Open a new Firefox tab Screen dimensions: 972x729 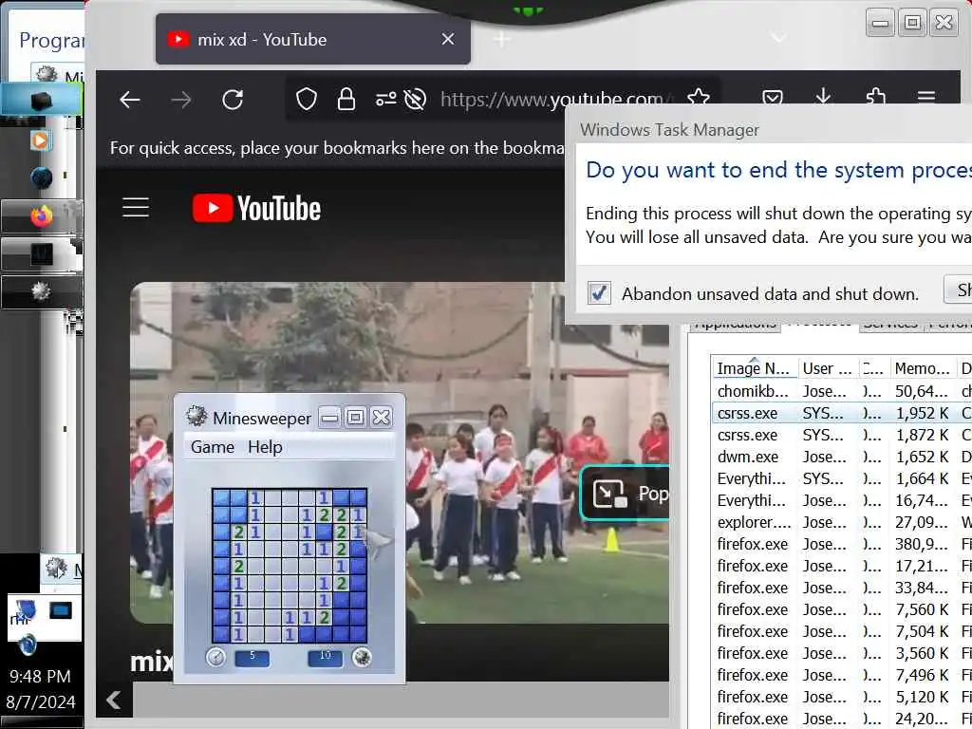tap(502, 40)
